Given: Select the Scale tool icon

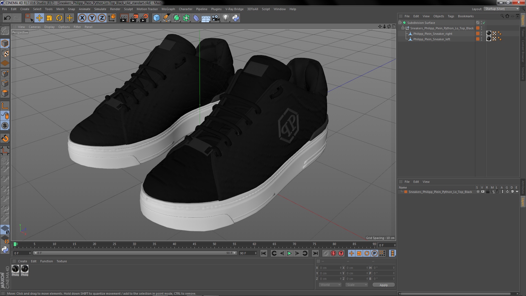Looking at the screenshot, I should pyautogui.click(x=49, y=18).
